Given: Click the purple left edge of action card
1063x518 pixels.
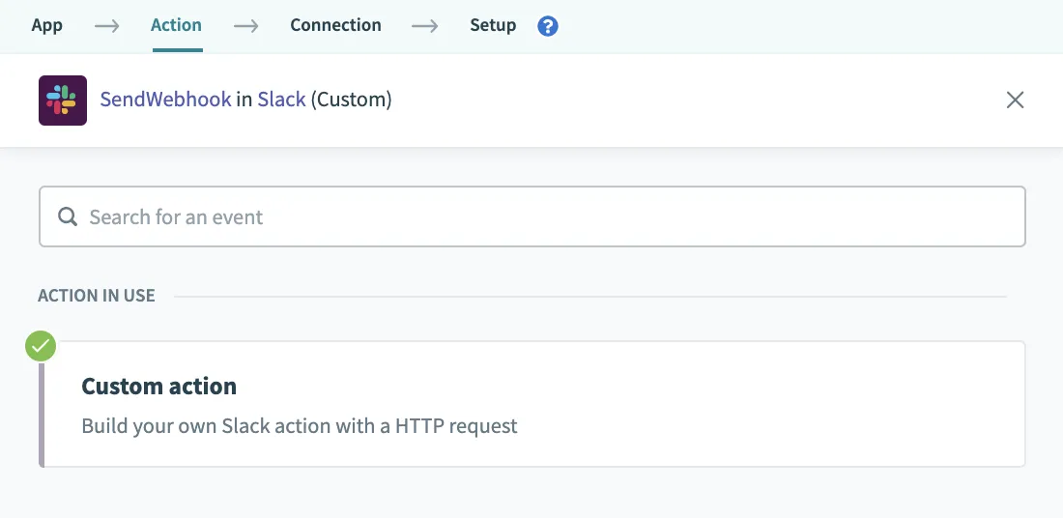Looking at the screenshot, I should point(42,404).
